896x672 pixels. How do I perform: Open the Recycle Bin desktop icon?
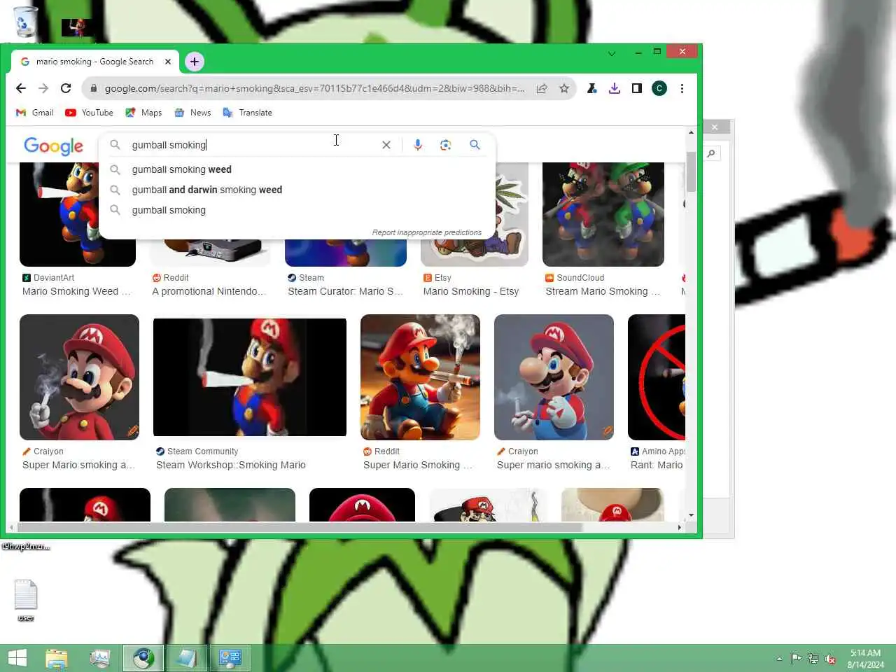pos(26,22)
